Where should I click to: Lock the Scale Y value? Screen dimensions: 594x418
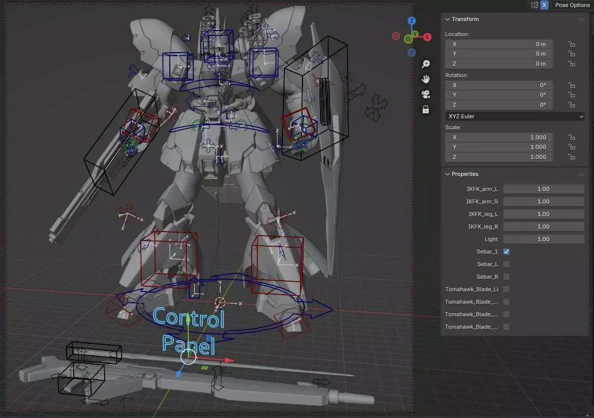[x=571, y=147]
